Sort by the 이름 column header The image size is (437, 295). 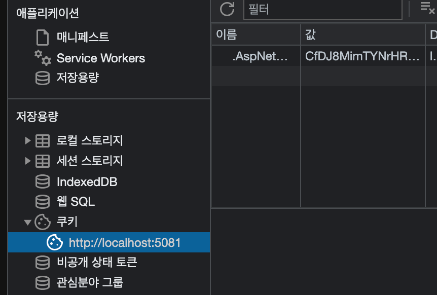[256, 35]
